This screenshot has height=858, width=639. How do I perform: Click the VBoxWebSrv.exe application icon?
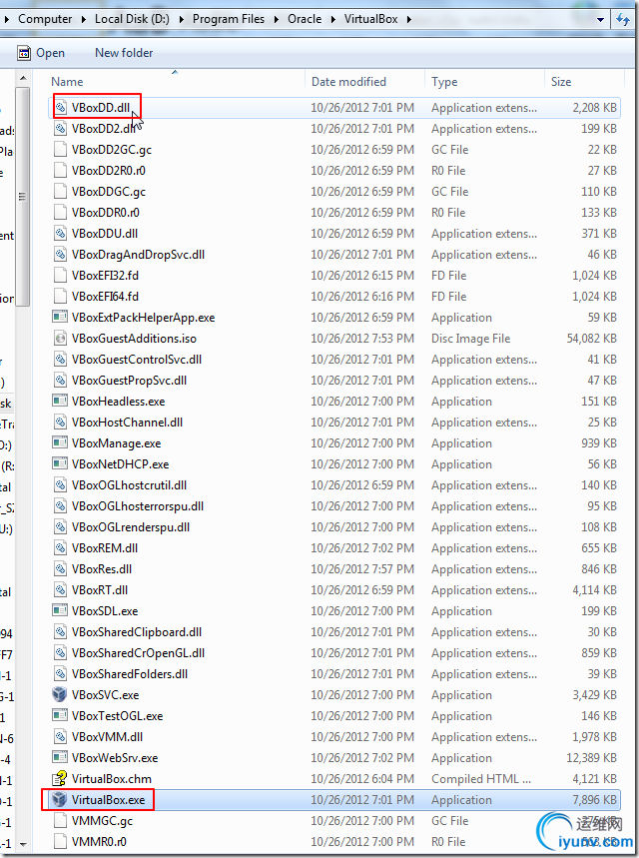(60, 758)
